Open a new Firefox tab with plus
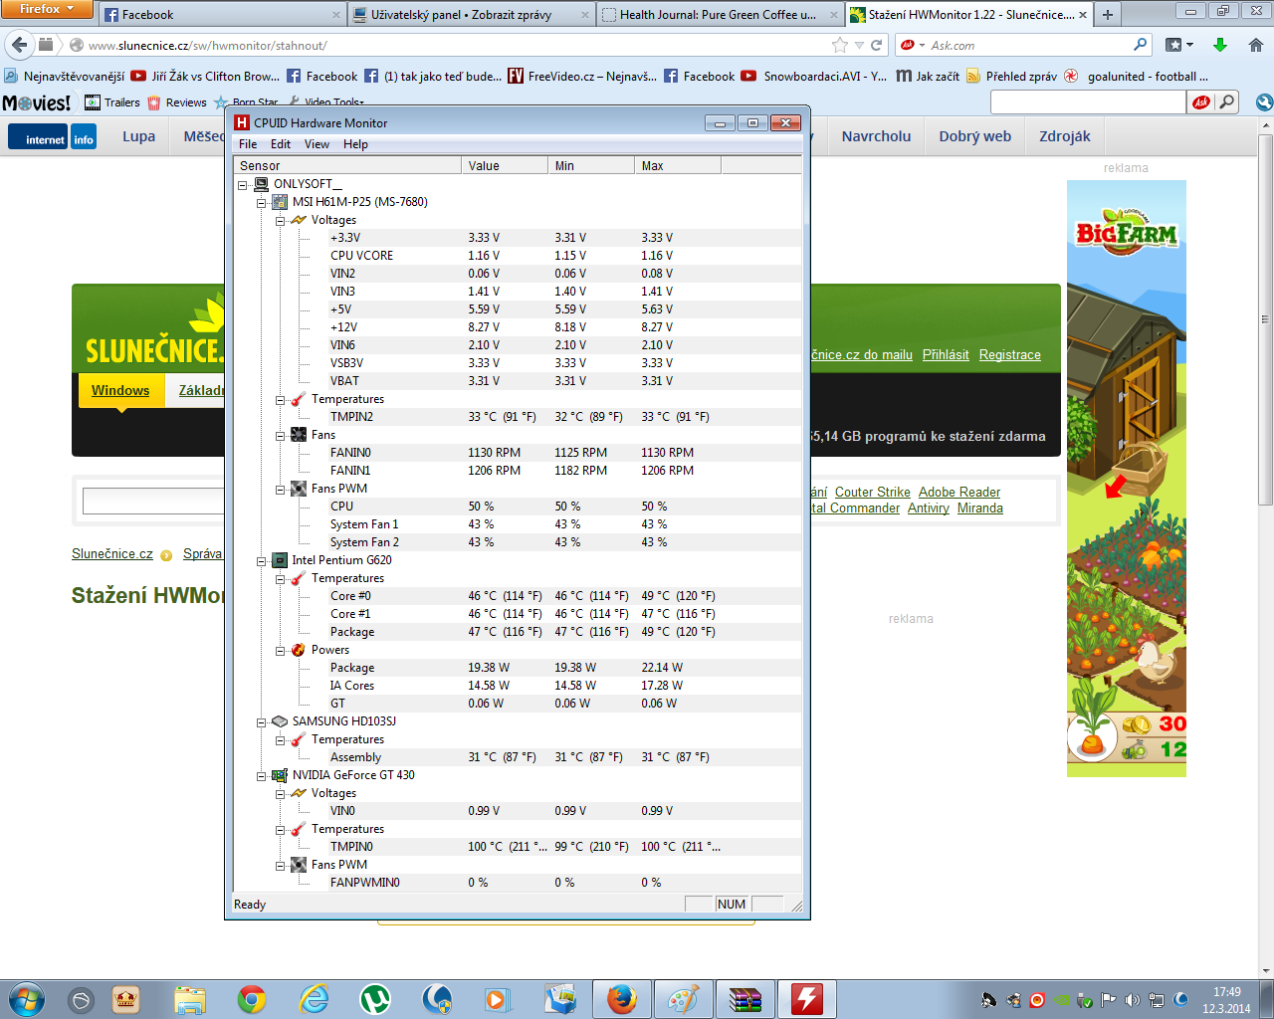The height and width of the screenshot is (1019, 1274). [1108, 14]
